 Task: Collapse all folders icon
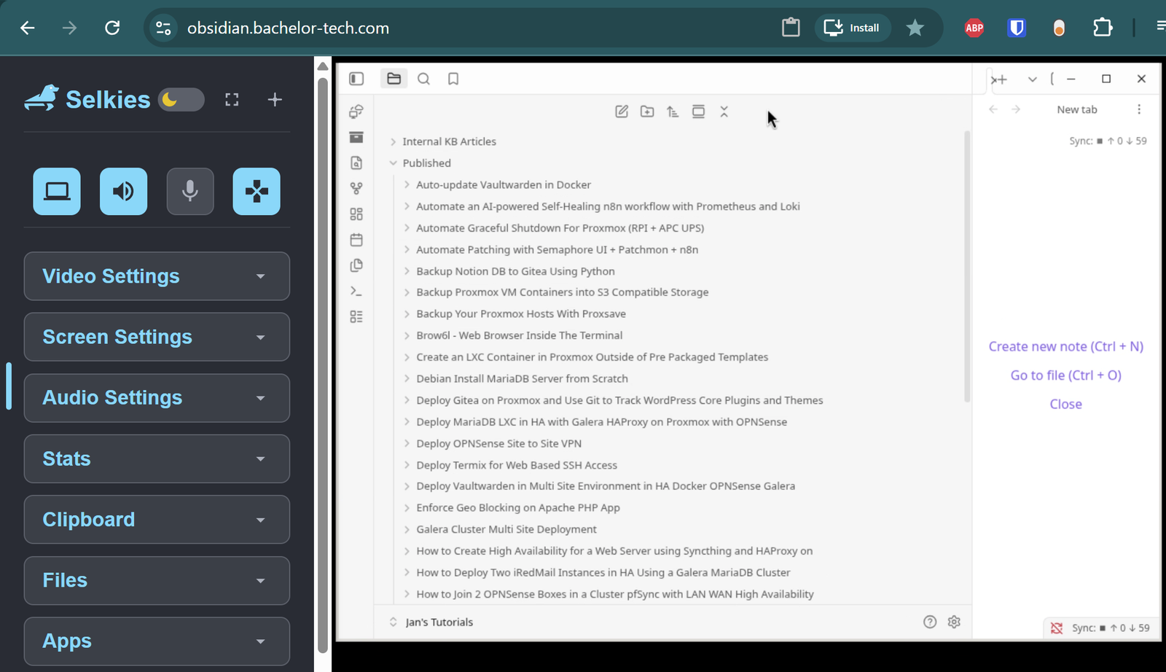[x=724, y=112]
